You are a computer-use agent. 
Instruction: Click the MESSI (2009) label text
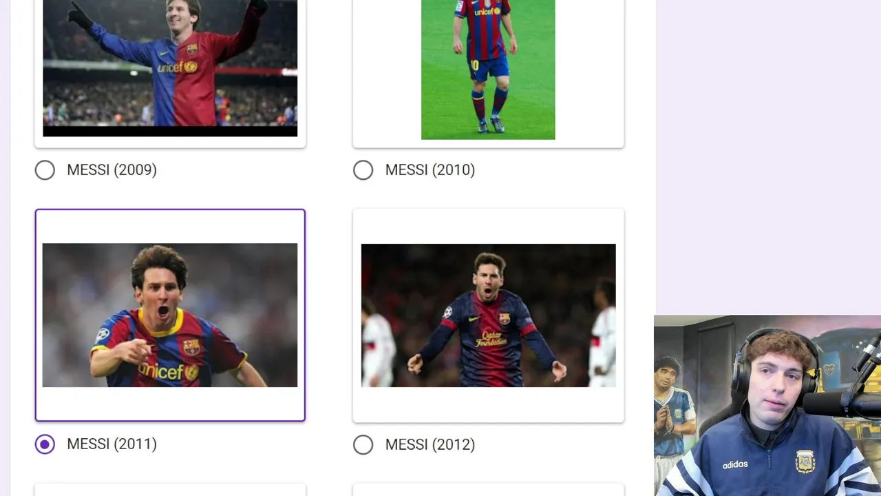pyautogui.click(x=112, y=169)
